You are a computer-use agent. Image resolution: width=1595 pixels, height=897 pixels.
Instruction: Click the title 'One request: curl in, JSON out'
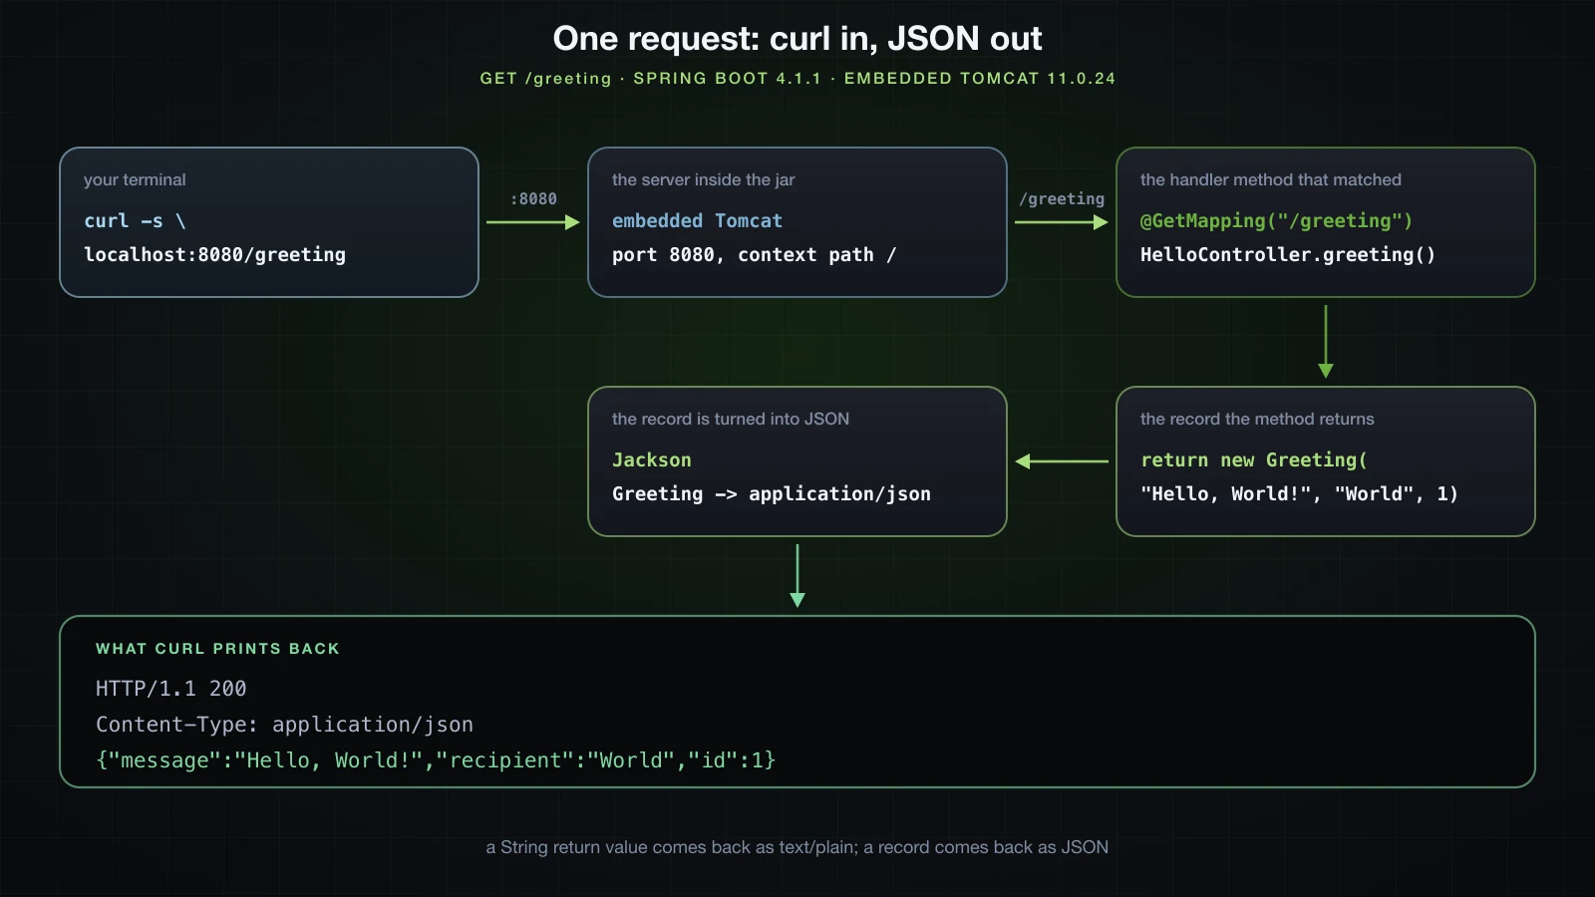point(797,39)
